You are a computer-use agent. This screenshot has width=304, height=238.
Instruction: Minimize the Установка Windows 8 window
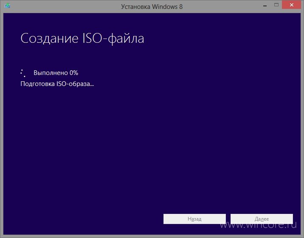[265, 6]
